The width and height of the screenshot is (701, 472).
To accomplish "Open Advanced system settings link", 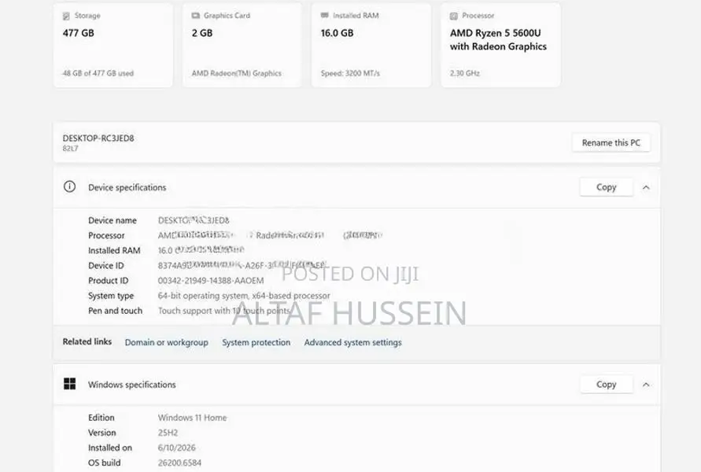I will click(352, 342).
